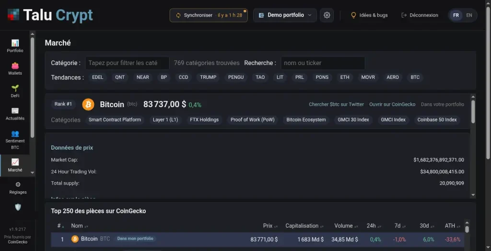Open Layer 1 (L1) category
The width and height of the screenshot is (491, 251).
(165, 120)
